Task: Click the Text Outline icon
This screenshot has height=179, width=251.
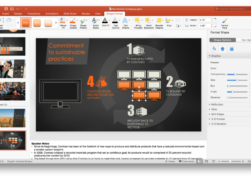Action: point(115,21)
